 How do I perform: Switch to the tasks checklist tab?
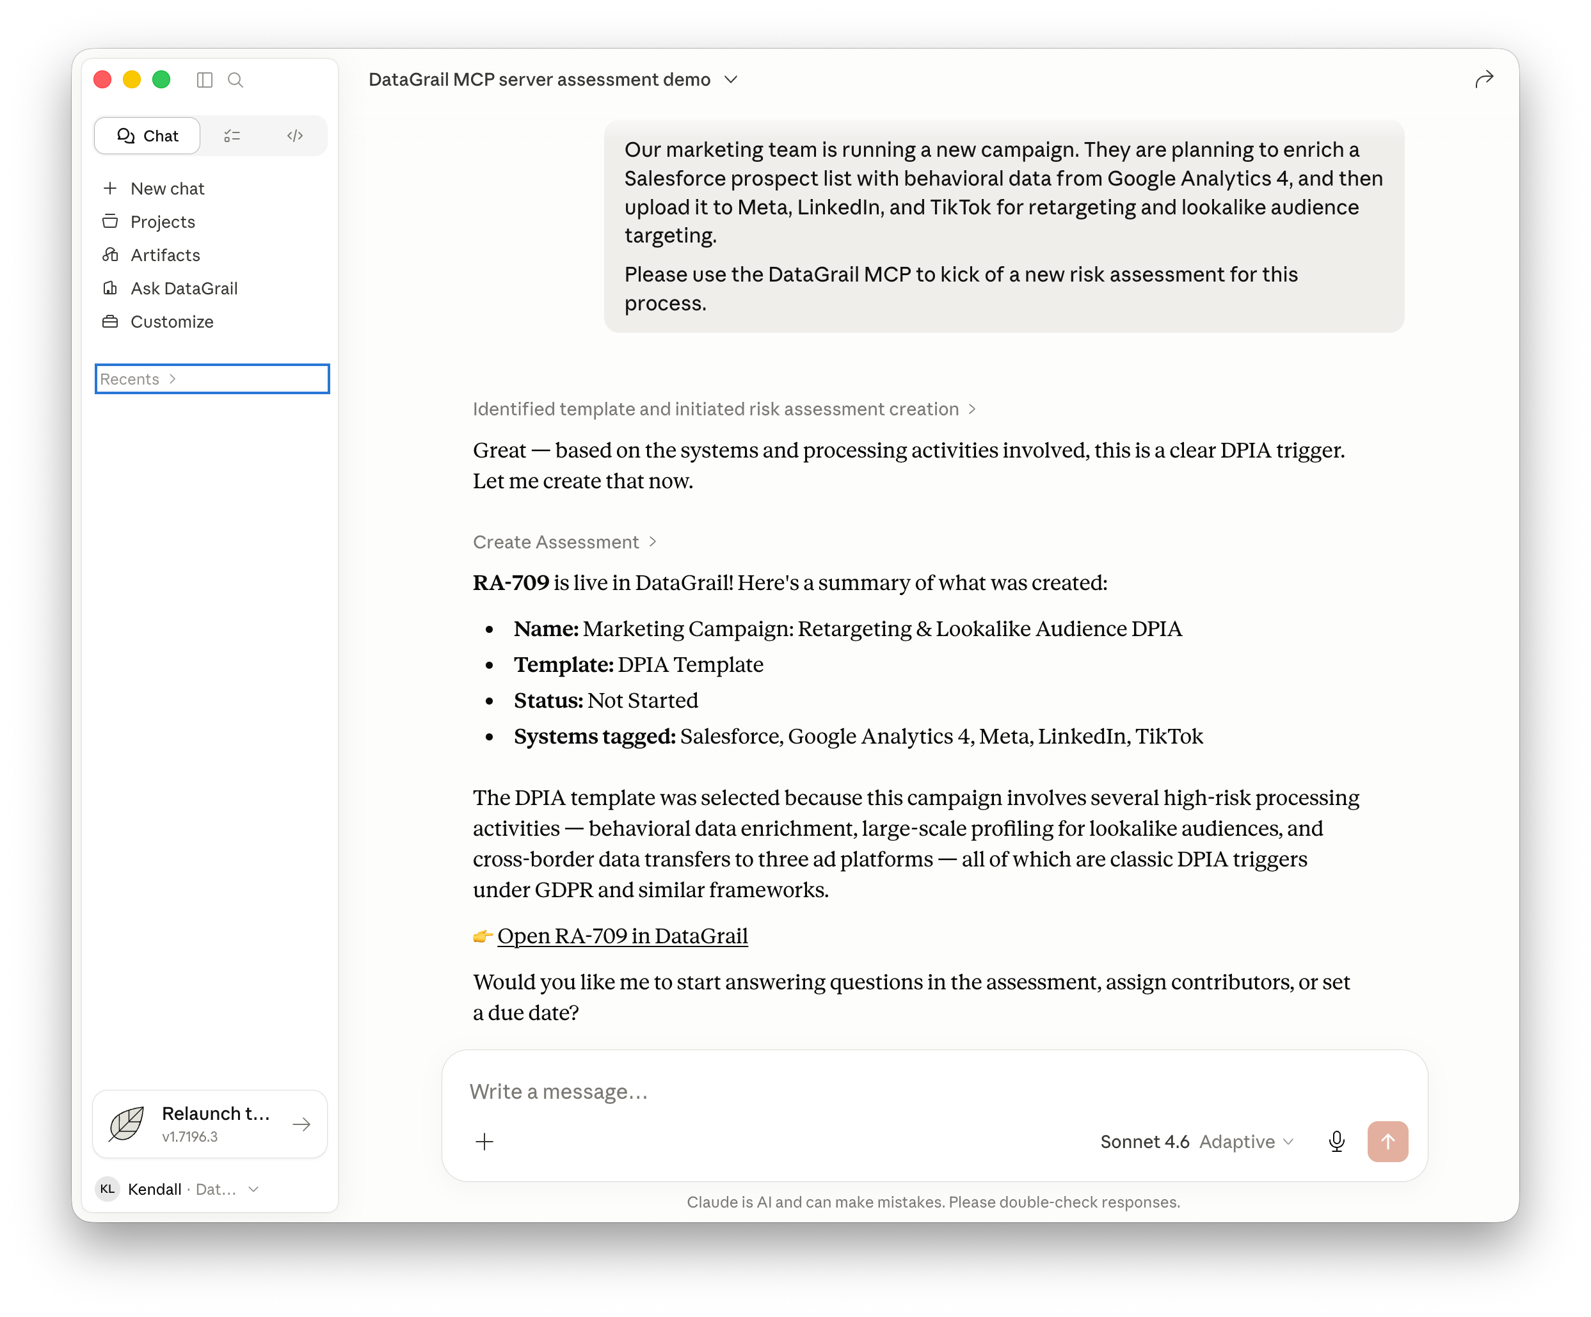point(232,136)
